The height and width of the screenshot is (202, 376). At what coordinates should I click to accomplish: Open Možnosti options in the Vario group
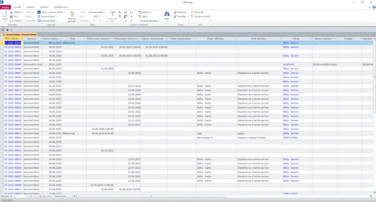180,12
